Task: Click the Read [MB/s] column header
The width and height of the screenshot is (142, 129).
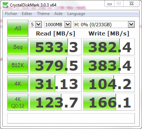Action: point(56,33)
